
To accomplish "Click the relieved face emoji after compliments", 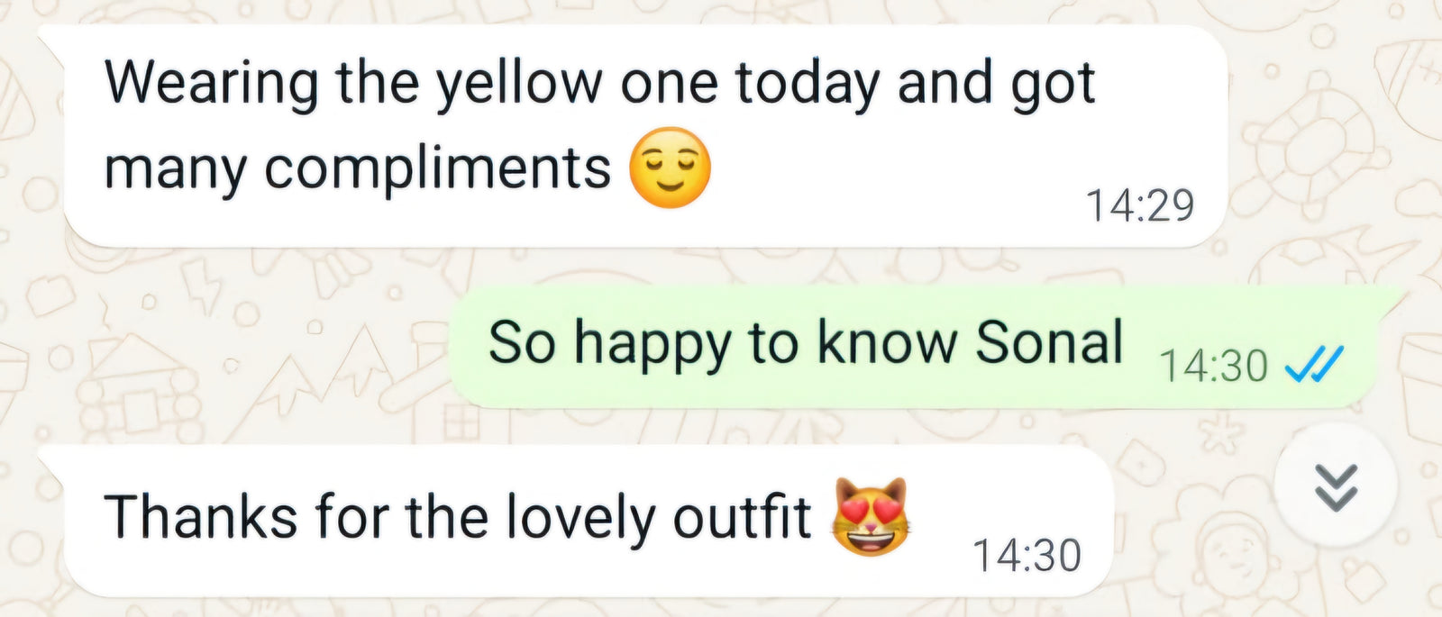I will coord(669,168).
